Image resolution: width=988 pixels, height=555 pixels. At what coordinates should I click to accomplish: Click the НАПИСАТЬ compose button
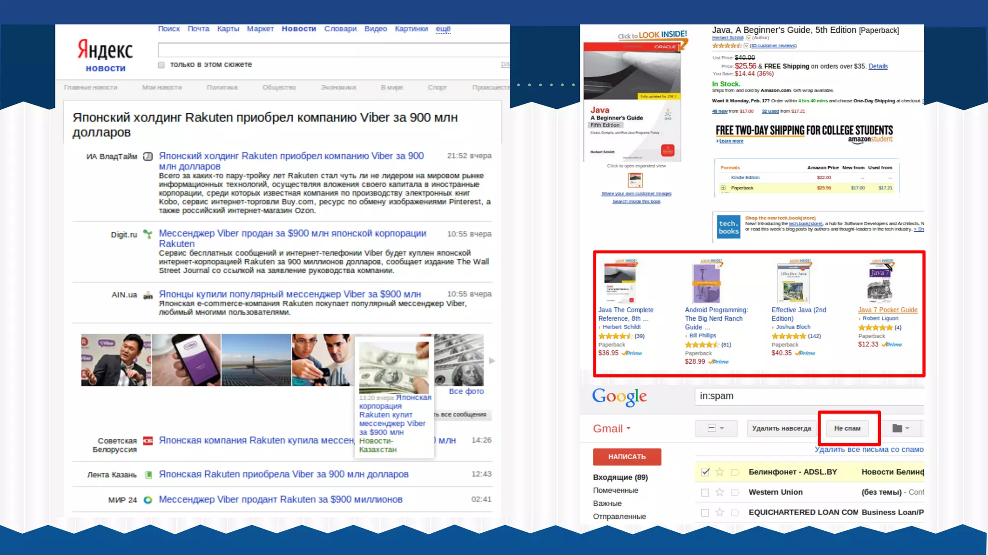point(627,457)
